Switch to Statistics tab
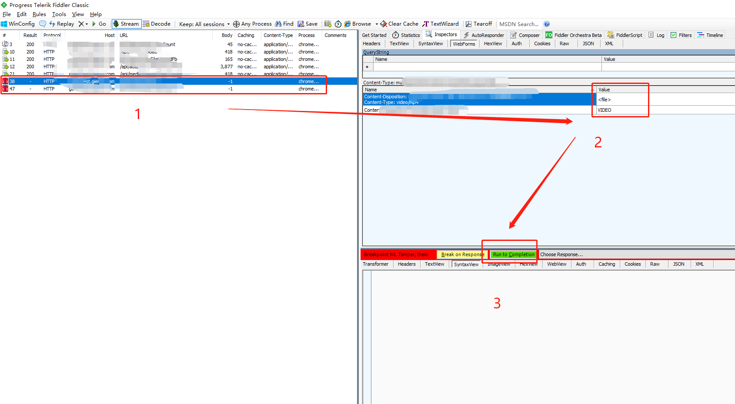735x404 pixels. (406, 35)
